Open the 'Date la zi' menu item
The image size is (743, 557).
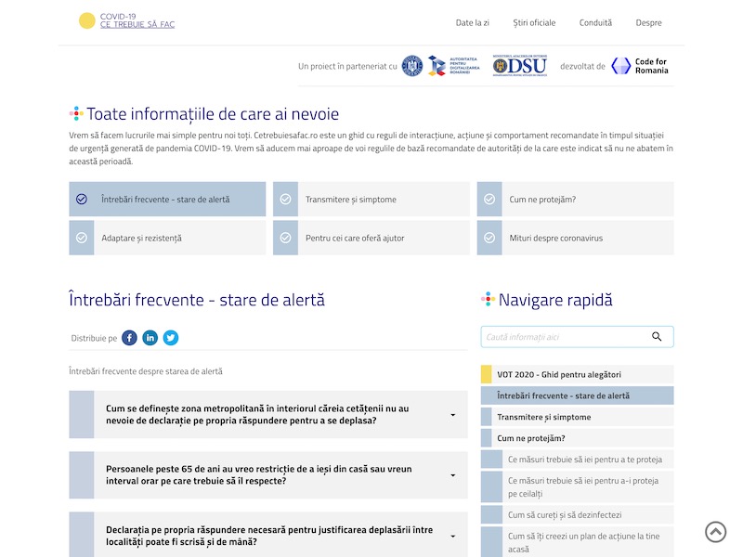tap(472, 22)
